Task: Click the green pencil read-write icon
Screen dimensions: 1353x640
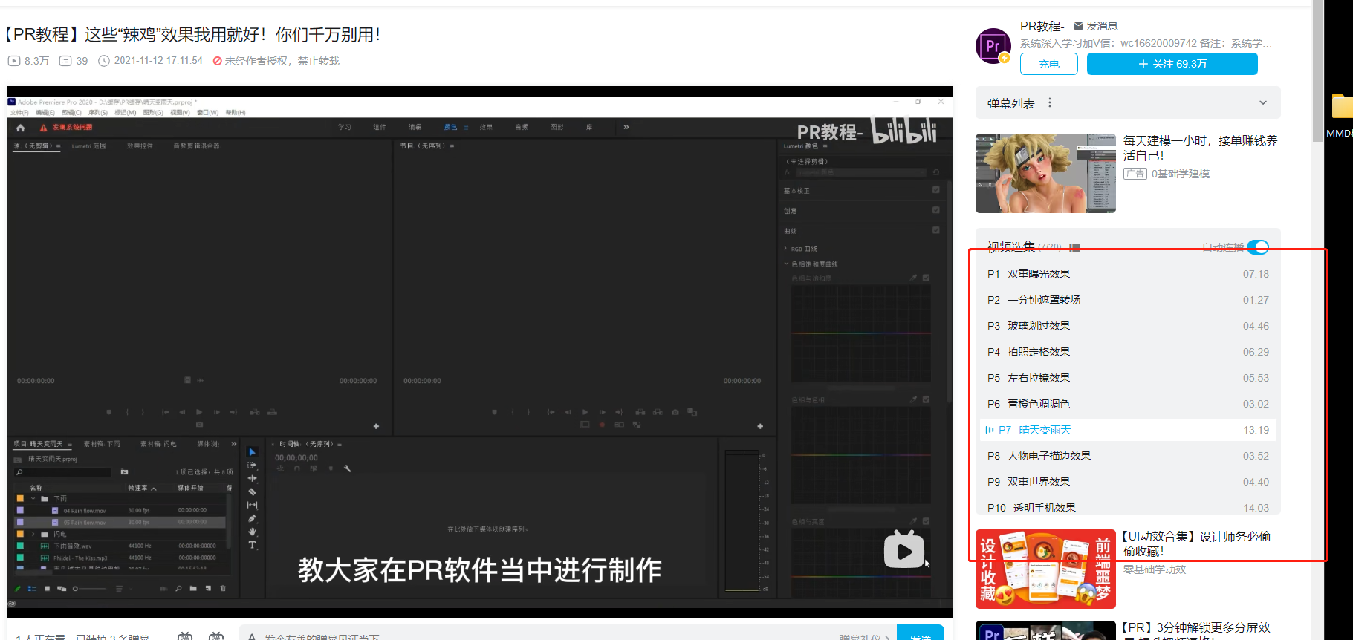Action: 18,588
